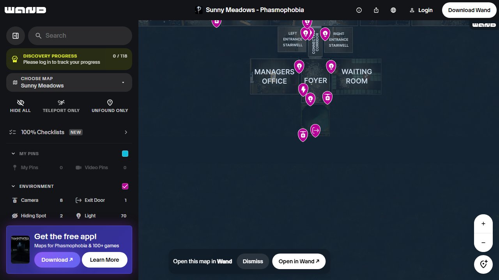
Task: Click the Download app button
Action: coord(57,260)
